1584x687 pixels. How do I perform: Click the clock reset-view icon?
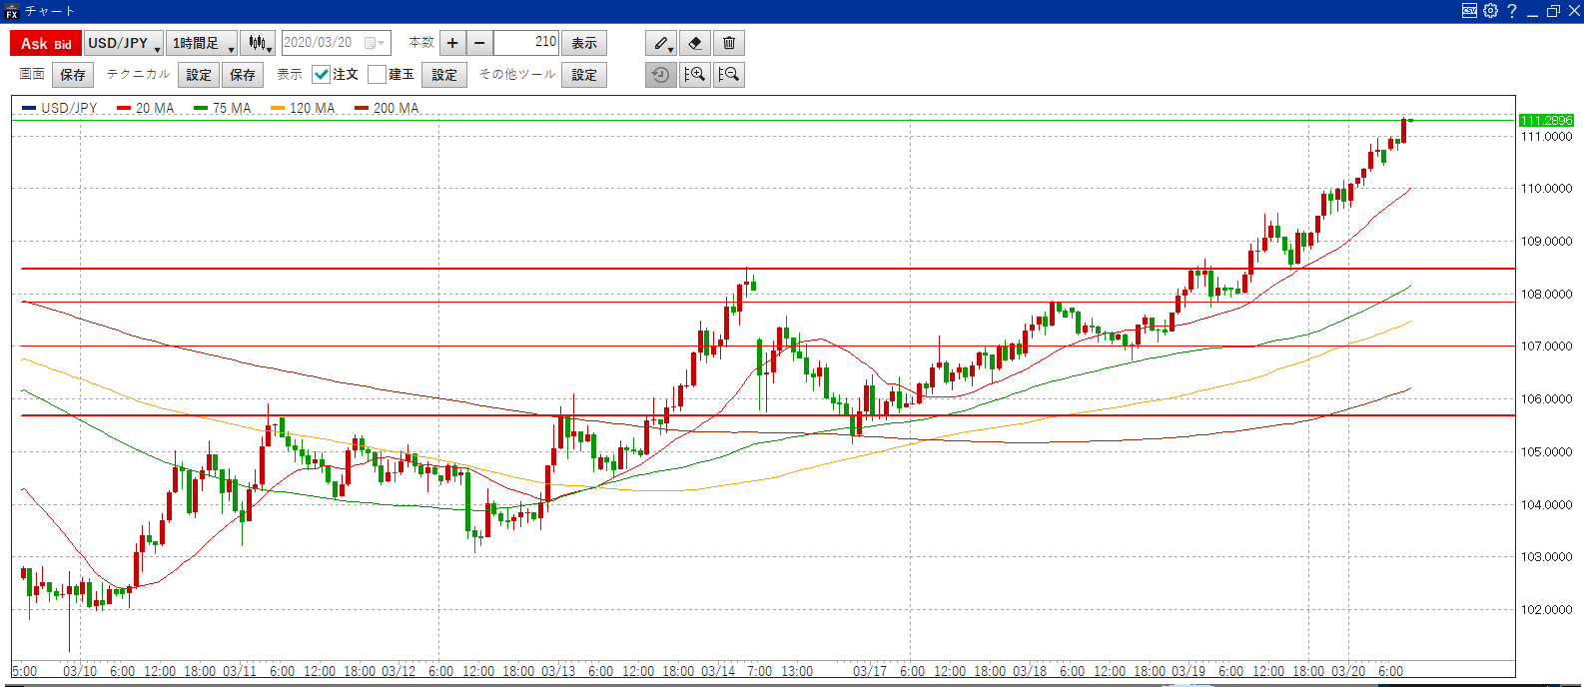661,75
